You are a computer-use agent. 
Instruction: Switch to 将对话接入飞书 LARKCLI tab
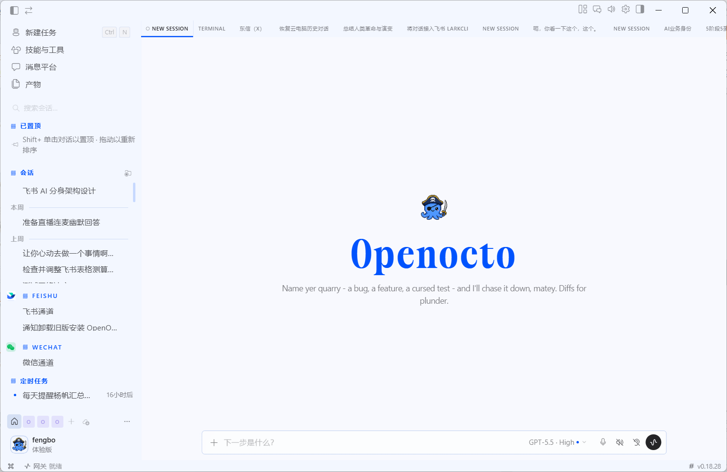click(437, 29)
